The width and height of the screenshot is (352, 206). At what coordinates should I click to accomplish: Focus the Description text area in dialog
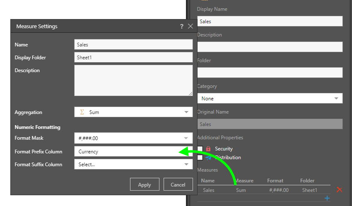[x=133, y=80]
